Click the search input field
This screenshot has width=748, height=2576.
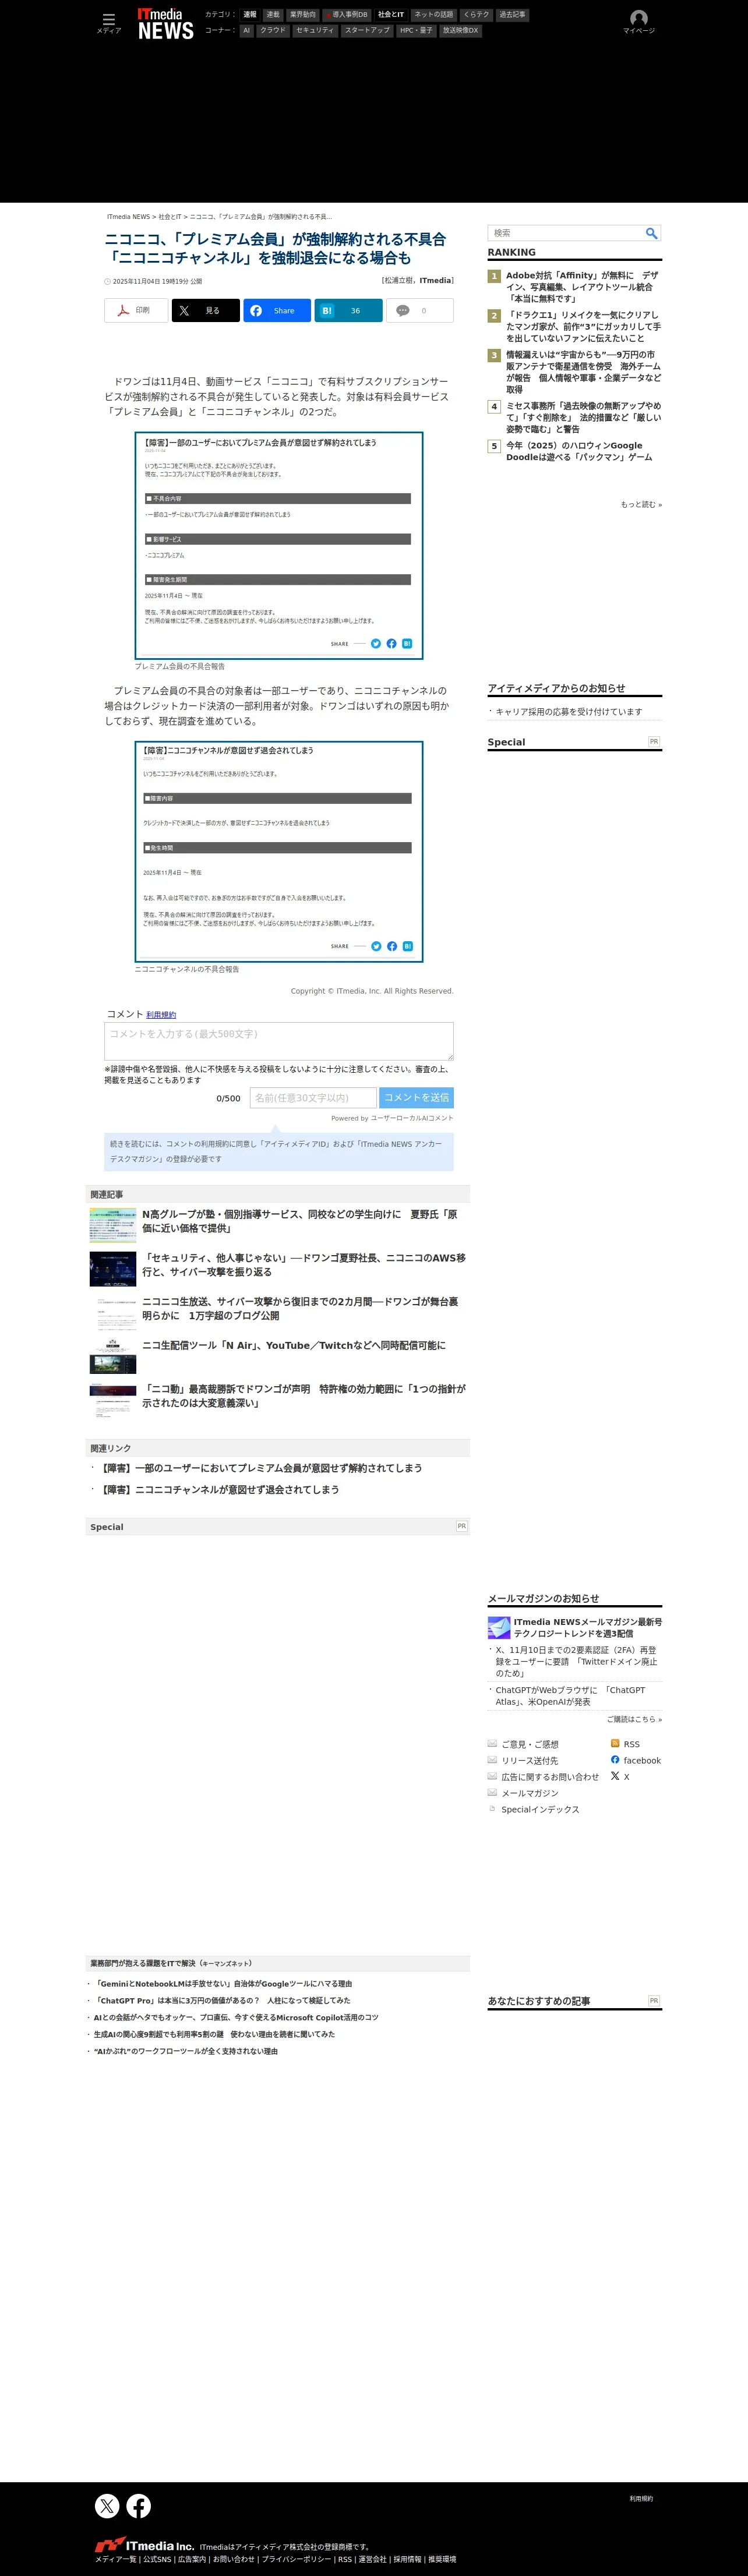pyautogui.click(x=565, y=233)
